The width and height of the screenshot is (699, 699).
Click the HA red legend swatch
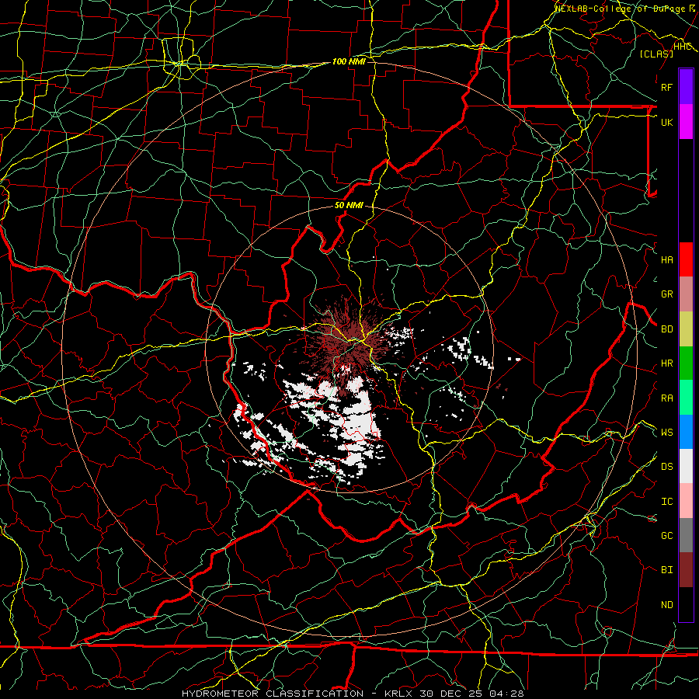tap(686, 259)
